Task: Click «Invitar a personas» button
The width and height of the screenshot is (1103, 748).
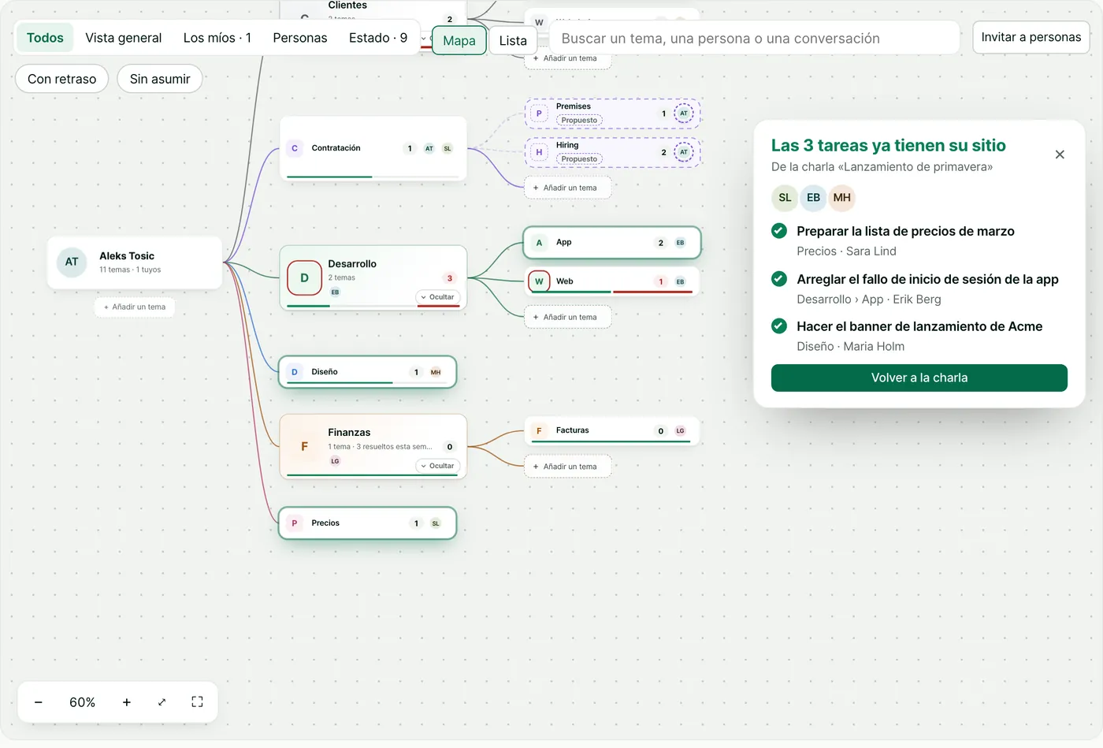Action: coord(1031,37)
